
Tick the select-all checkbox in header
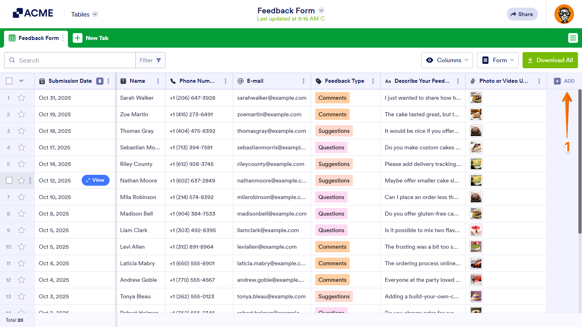click(x=9, y=81)
